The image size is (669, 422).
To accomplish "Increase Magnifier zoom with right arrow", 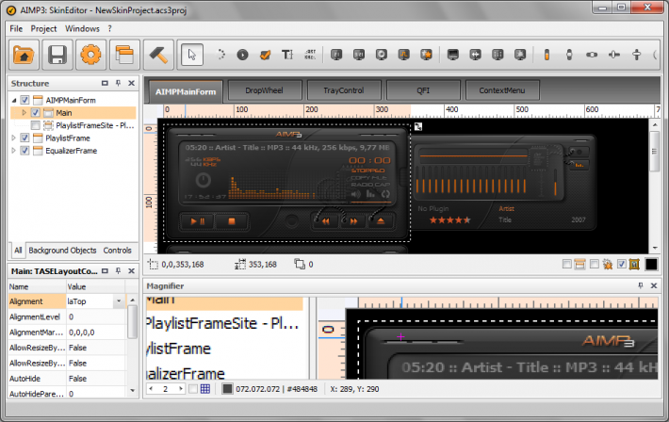I will pyautogui.click(x=181, y=389).
